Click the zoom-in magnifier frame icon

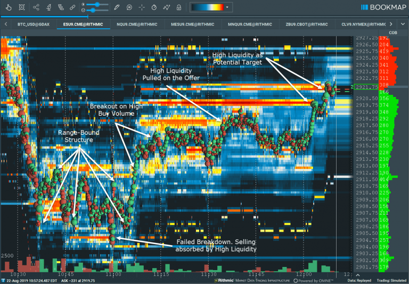(22, 7)
